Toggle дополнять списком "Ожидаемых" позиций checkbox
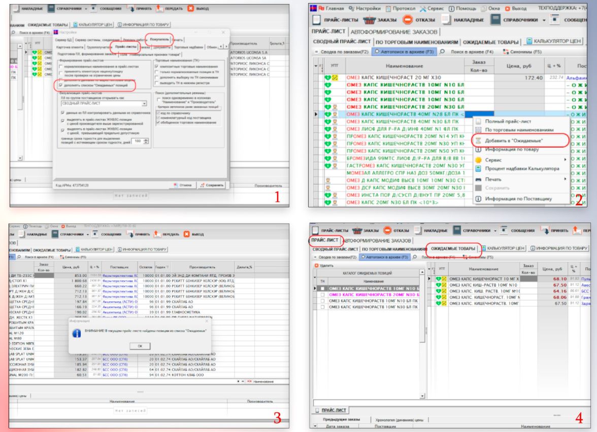 pyautogui.click(x=61, y=86)
